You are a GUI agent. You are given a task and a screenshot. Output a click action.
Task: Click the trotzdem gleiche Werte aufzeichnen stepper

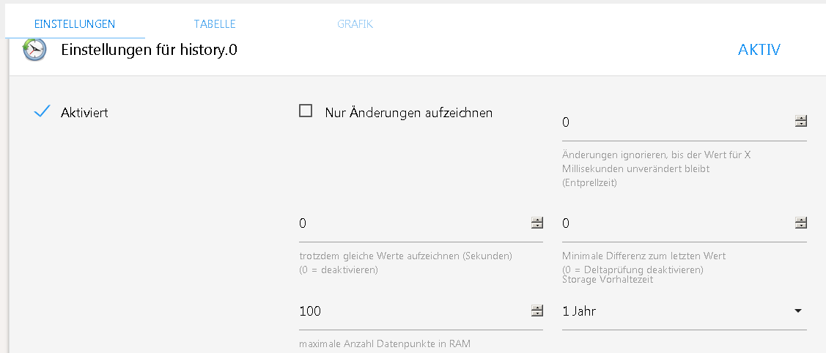[x=536, y=223]
